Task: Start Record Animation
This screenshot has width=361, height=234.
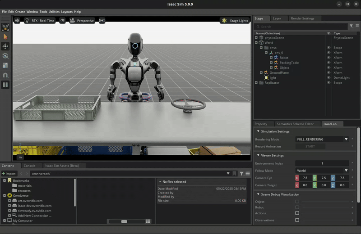Action: tap(310, 146)
